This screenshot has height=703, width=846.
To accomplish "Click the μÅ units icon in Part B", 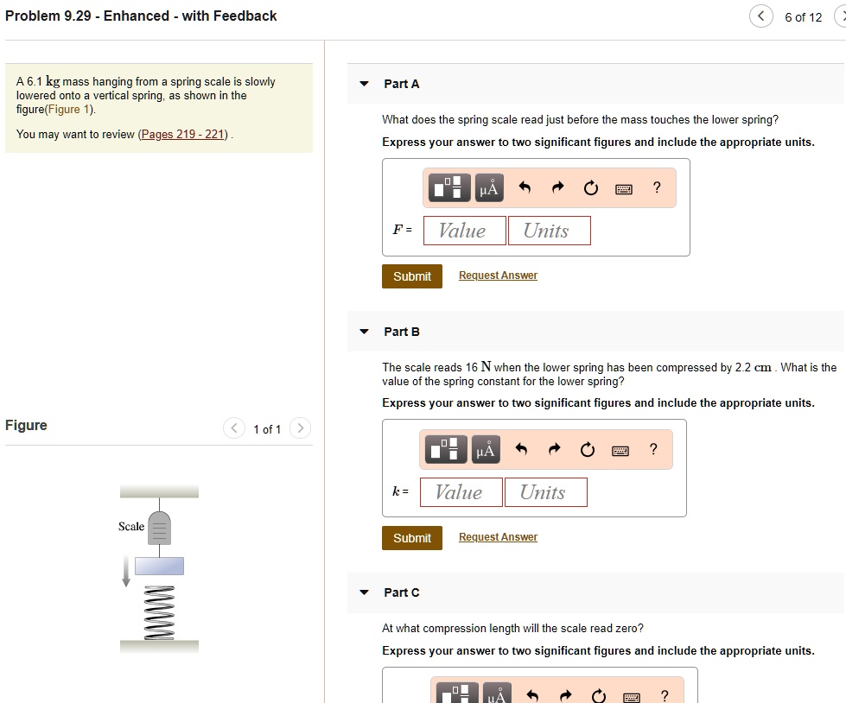I will pos(485,449).
